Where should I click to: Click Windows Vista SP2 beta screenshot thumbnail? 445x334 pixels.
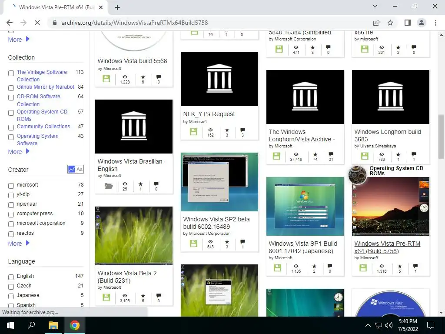pos(219,182)
